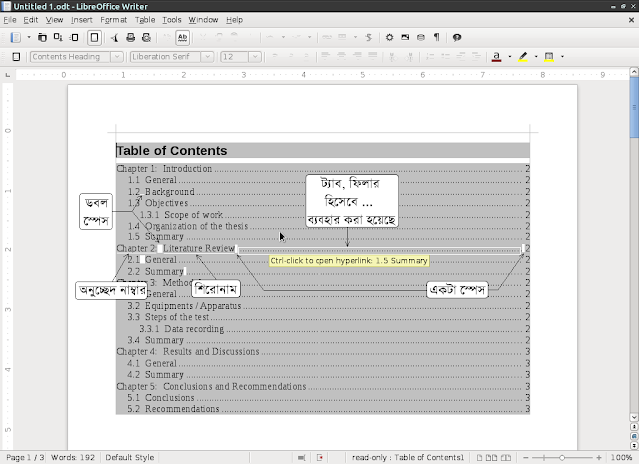Select single-page view layout icon
Screen dimensions: 639x464
click(x=479, y=457)
